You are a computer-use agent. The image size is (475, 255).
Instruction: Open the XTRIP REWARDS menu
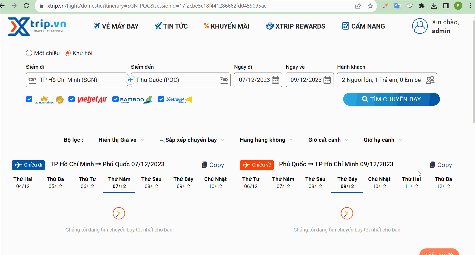click(295, 26)
